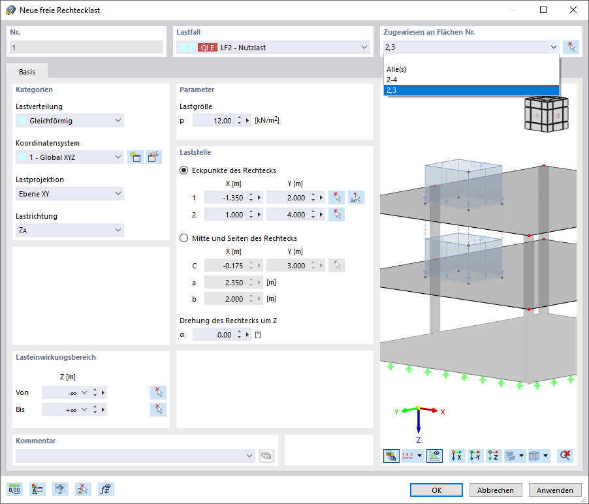Click the Abbrechen button
The height and width of the screenshot is (504, 589).
(496, 490)
